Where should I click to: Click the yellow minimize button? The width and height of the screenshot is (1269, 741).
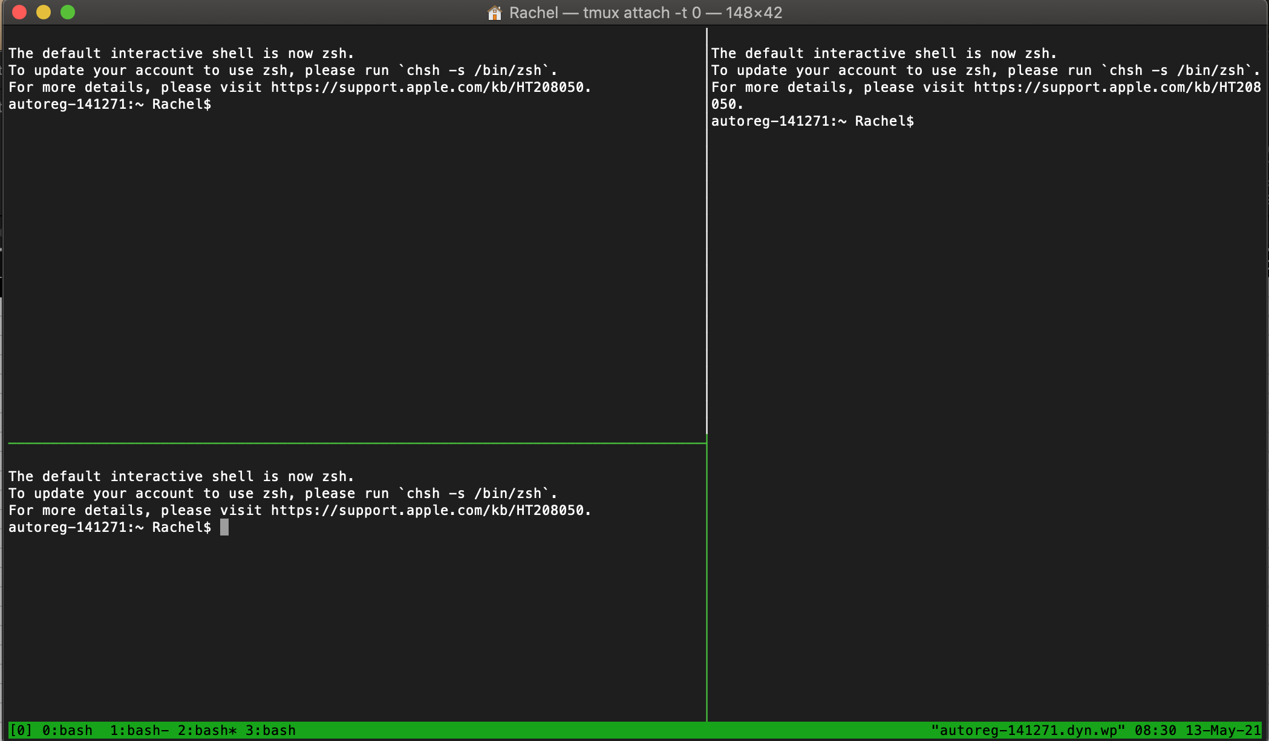click(43, 11)
